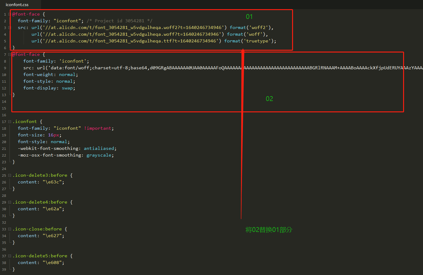Collapse the .icon-close:before rule
This screenshot has width=423, height=275.
tap(9, 229)
